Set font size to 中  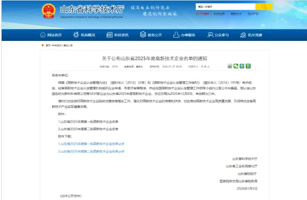click(x=205, y=67)
